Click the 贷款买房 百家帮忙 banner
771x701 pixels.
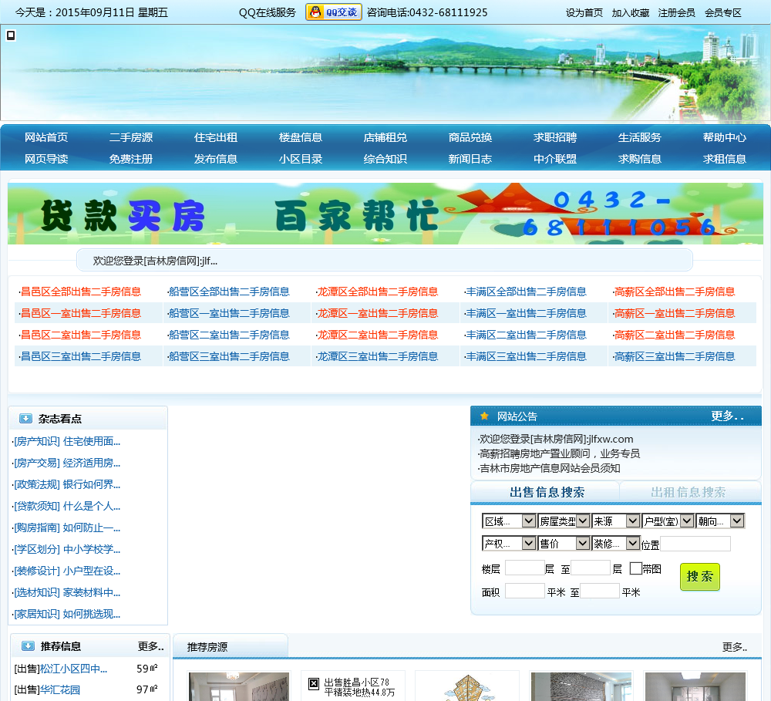click(385, 214)
